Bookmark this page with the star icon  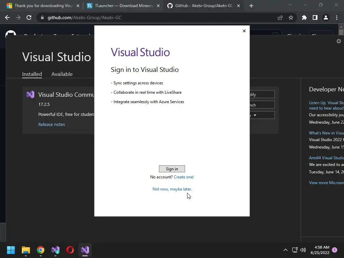pyautogui.click(x=291, y=17)
